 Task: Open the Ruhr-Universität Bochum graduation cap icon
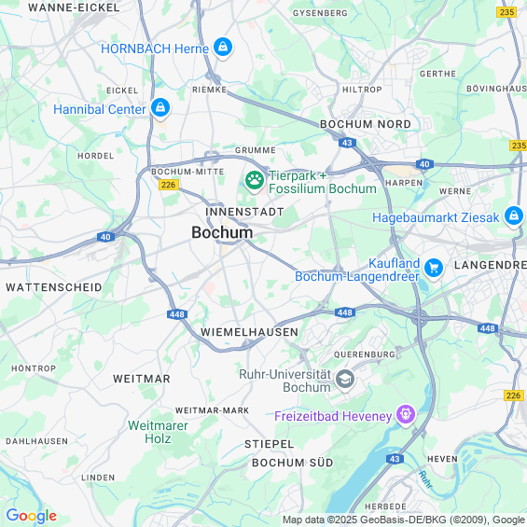(x=345, y=381)
